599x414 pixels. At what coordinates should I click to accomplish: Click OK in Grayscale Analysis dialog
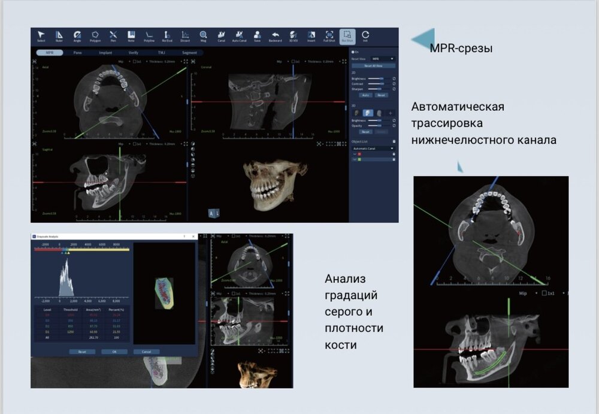click(114, 352)
